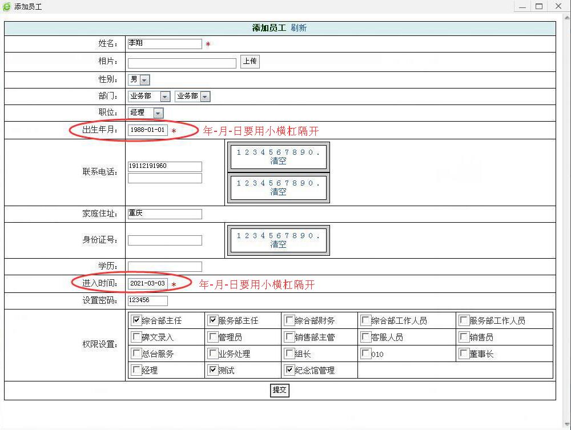Viewport: 571px width, 430px height.
Task: Close the 添加员工 window
Action: tap(558, 6)
